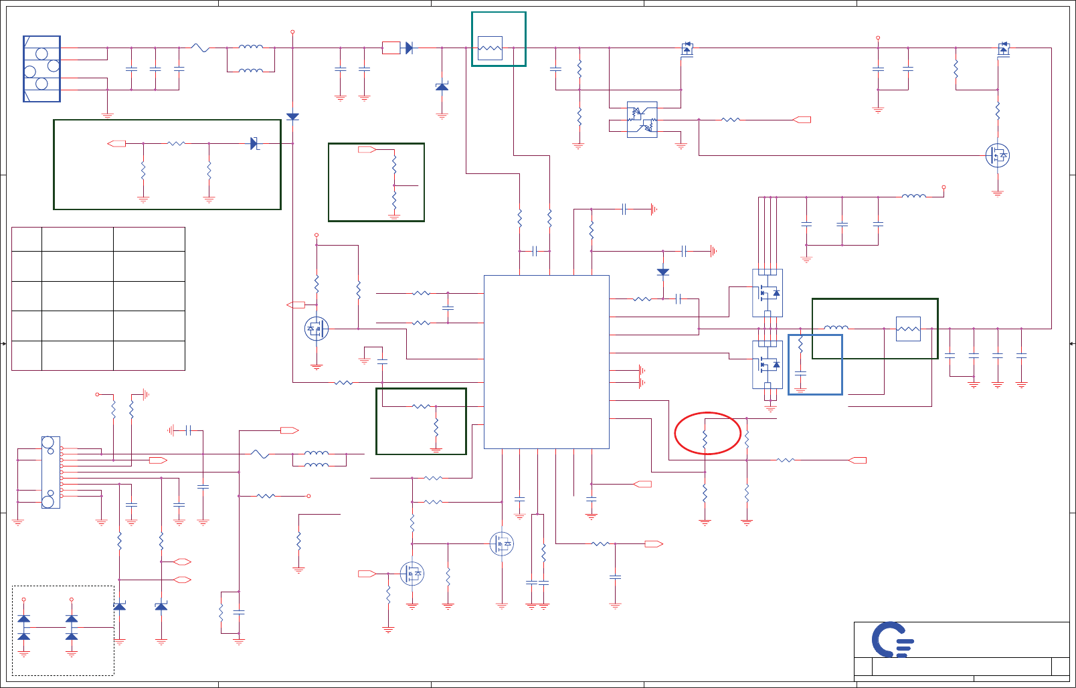Screen dimensions: 1076x688
Task: Select the four-circle power input connector symbol
Action: pos(41,69)
